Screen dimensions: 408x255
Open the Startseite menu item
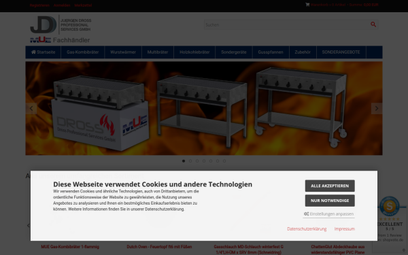tap(44, 52)
